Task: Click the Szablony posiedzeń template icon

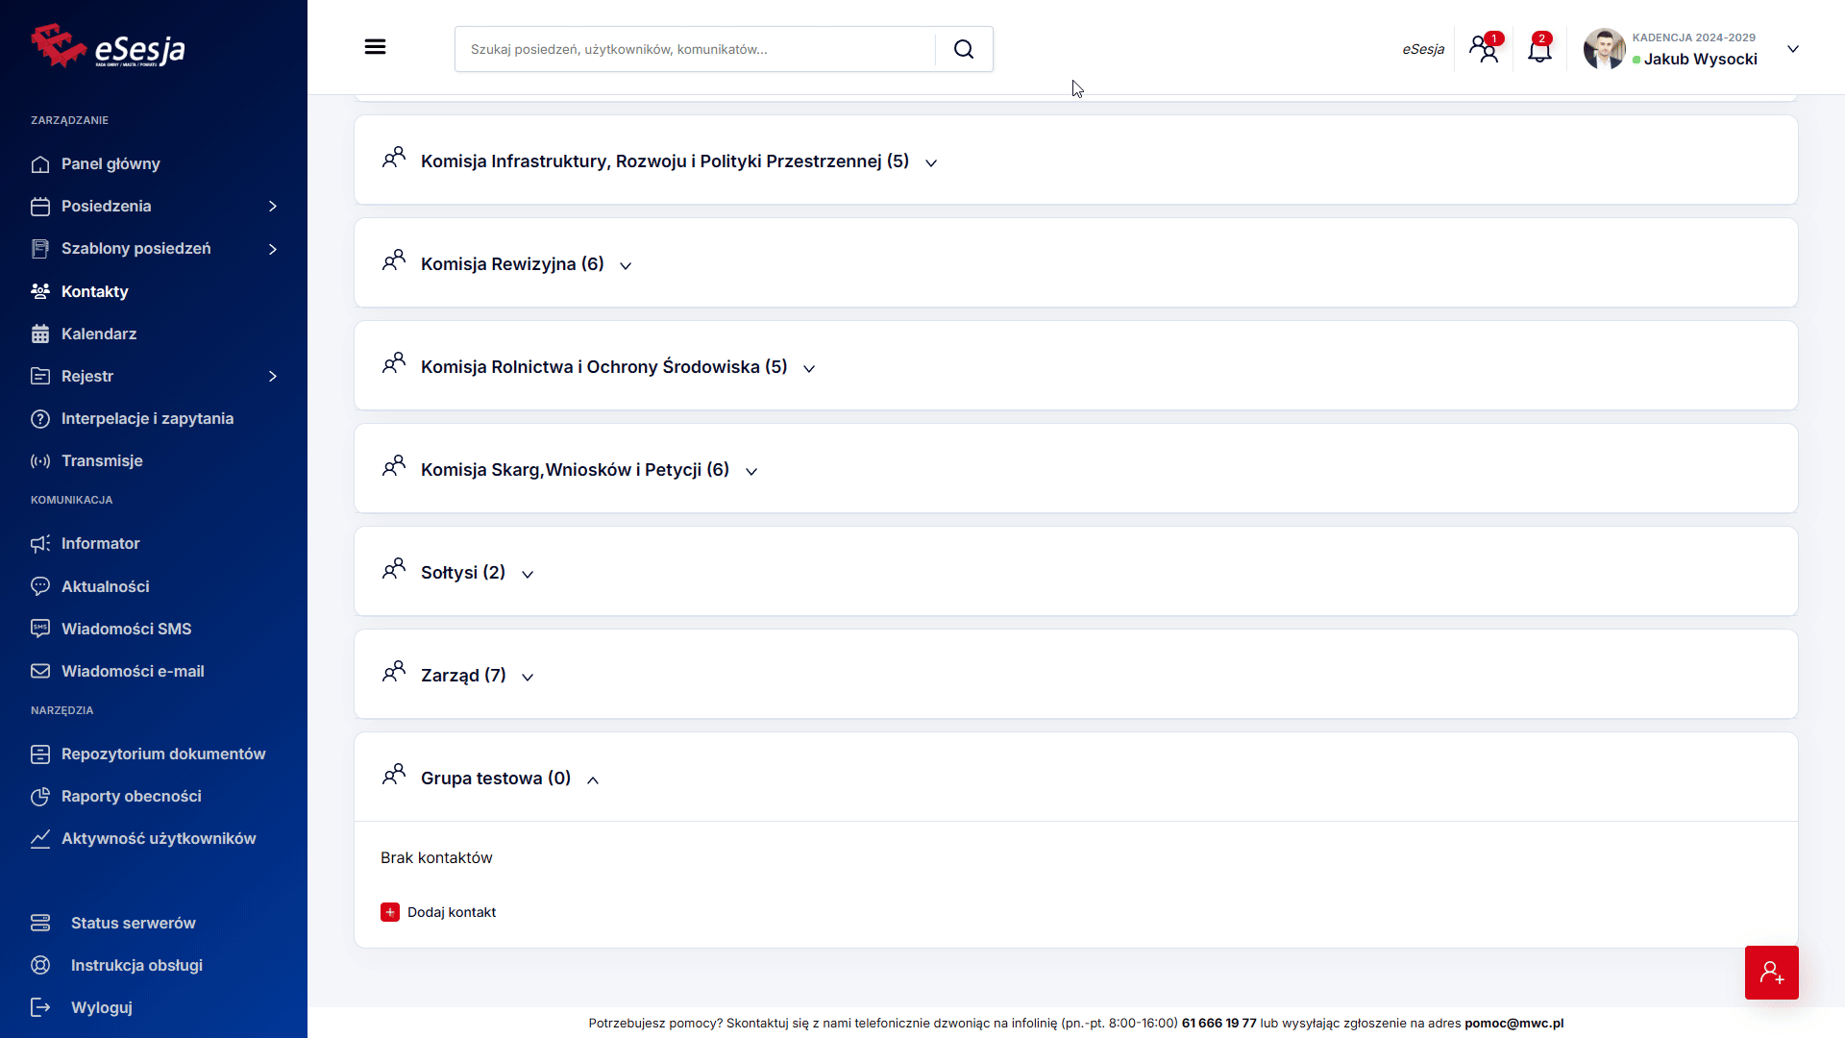Action: point(40,249)
